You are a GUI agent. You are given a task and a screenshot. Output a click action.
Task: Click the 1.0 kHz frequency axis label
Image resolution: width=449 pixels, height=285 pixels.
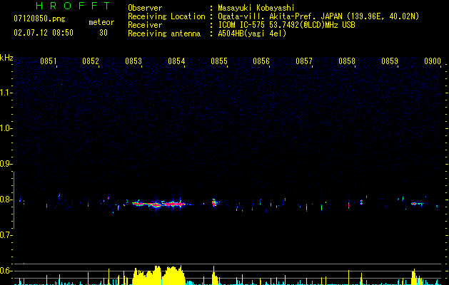5,128
